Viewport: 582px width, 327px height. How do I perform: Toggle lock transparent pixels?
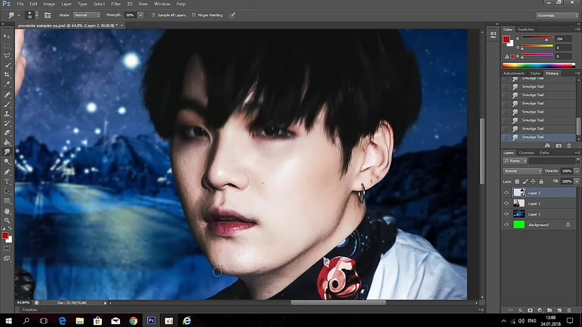(517, 182)
